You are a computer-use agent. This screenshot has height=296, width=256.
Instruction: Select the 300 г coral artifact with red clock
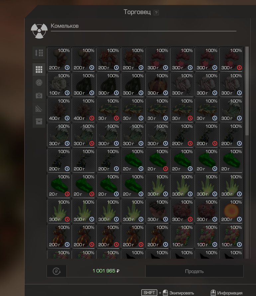point(231,59)
